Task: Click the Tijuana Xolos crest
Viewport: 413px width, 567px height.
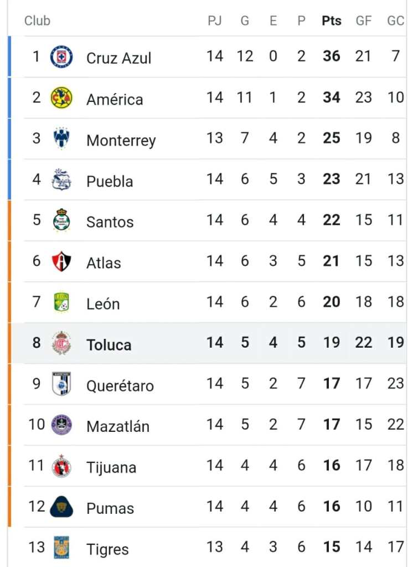Action: pyautogui.click(x=61, y=466)
